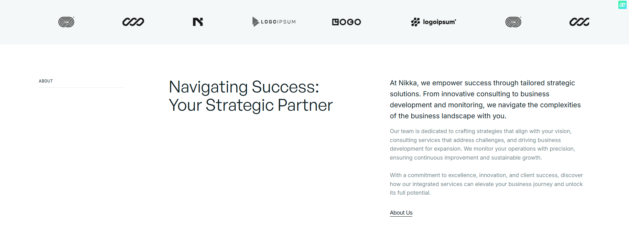
Task: Click the 'With a commitment to excellence' paragraph
Action: point(486,184)
